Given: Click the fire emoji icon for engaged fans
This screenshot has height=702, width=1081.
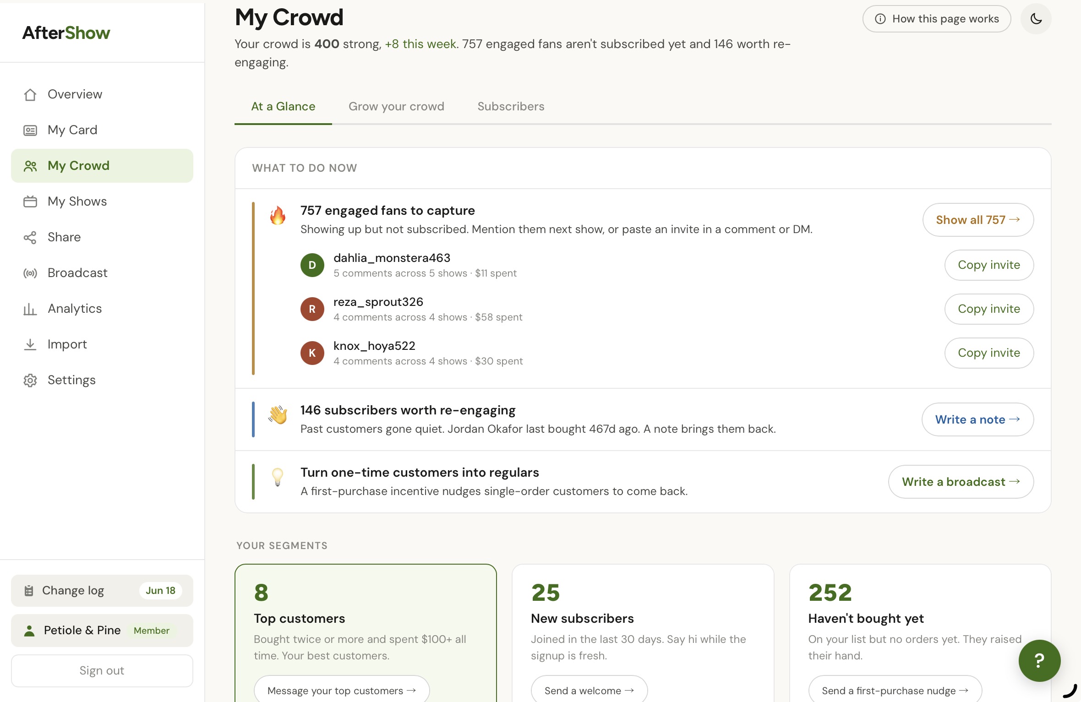Looking at the screenshot, I should [278, 215].
